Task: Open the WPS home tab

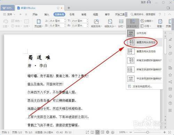Action: tap(7, 8)
